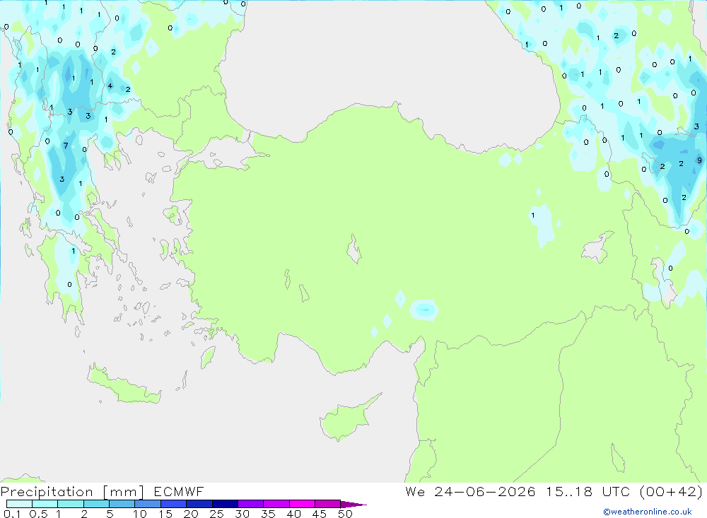Select the 45–50 mm legend color swatch
The height and width of the screenshot is (518, 707).
327,504
